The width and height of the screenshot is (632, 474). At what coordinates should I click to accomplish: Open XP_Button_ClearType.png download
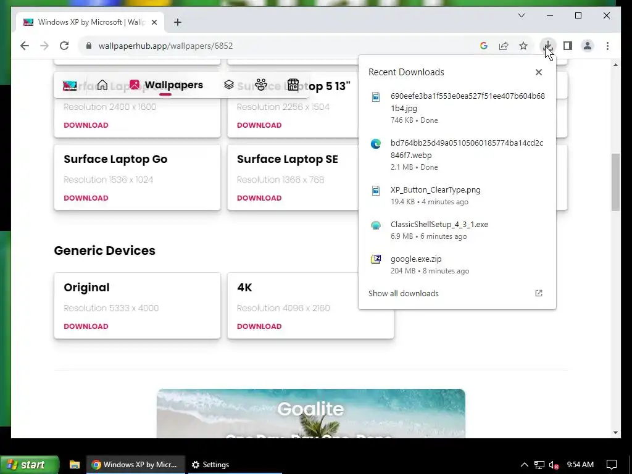coord(457,195)
